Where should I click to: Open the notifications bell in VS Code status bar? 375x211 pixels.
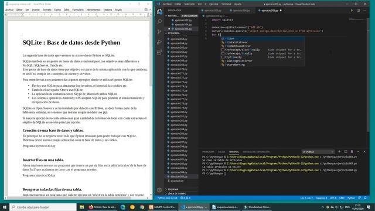365,198
